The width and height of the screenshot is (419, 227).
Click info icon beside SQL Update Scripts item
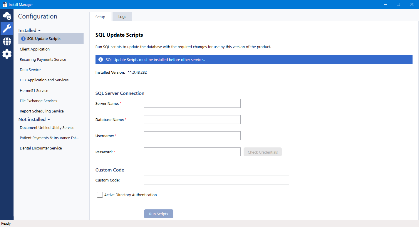24,39
